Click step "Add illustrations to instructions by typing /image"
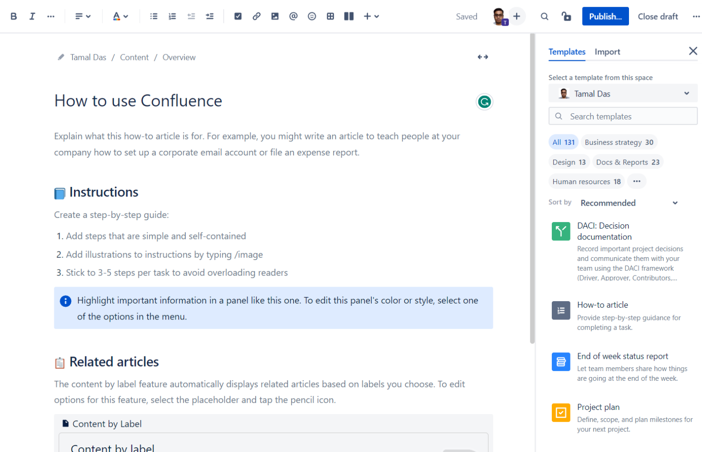This screenshot has height=452, width=702. [x=164, y=254]
